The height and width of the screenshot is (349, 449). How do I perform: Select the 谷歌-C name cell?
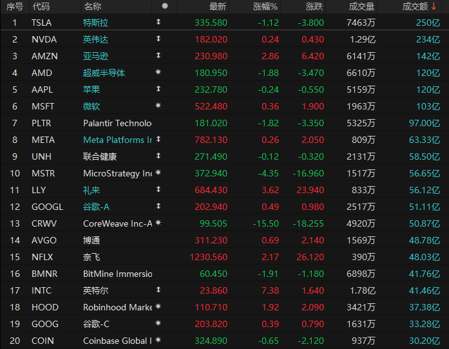point(96,324)
